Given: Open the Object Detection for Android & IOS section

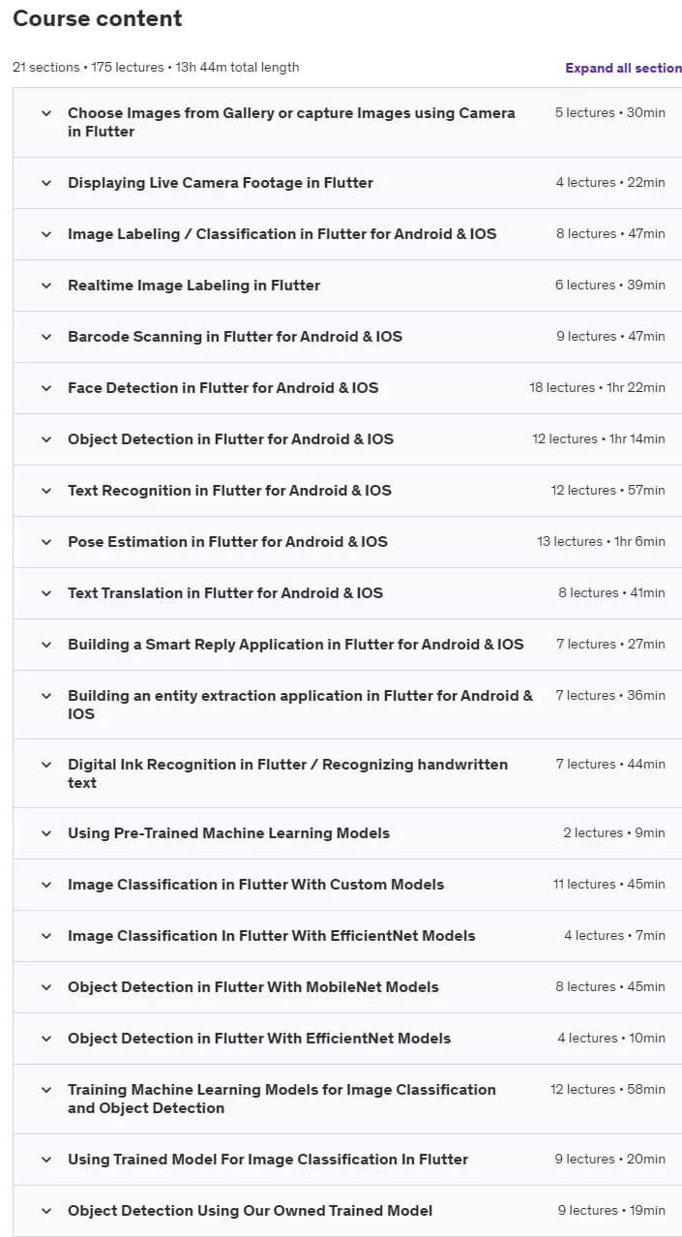Looking at the screenshot, I should (x=347, y=439).
